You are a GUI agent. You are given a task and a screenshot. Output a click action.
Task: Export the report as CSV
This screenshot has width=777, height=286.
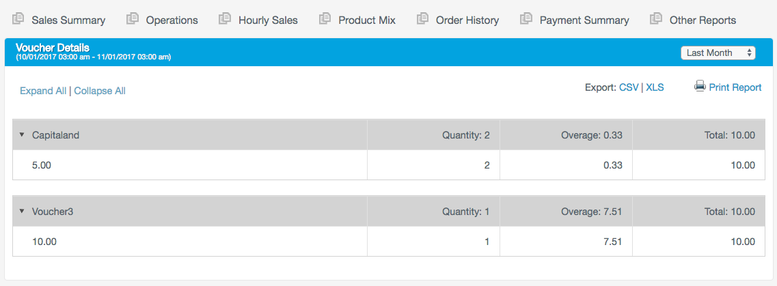pos(629,87)
